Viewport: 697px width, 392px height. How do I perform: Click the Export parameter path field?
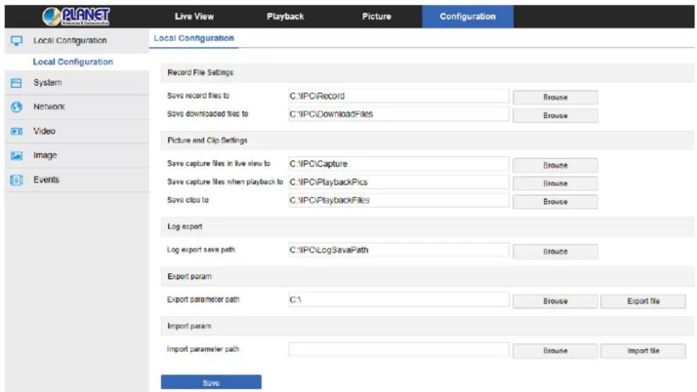point(399,300)
